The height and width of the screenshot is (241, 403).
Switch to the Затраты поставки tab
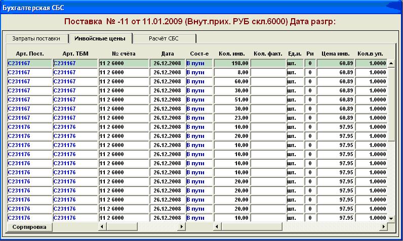(37, 38)
